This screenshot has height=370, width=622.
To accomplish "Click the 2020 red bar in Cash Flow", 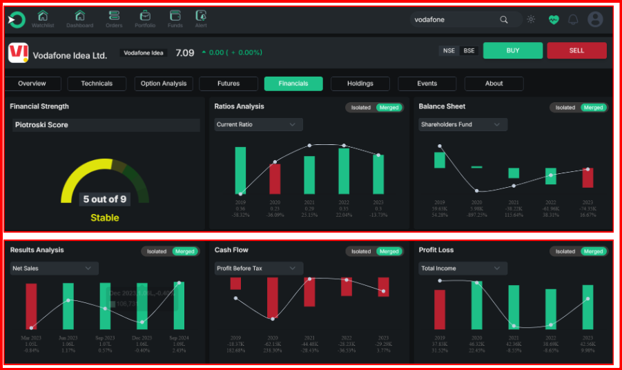I will (273, 298).
